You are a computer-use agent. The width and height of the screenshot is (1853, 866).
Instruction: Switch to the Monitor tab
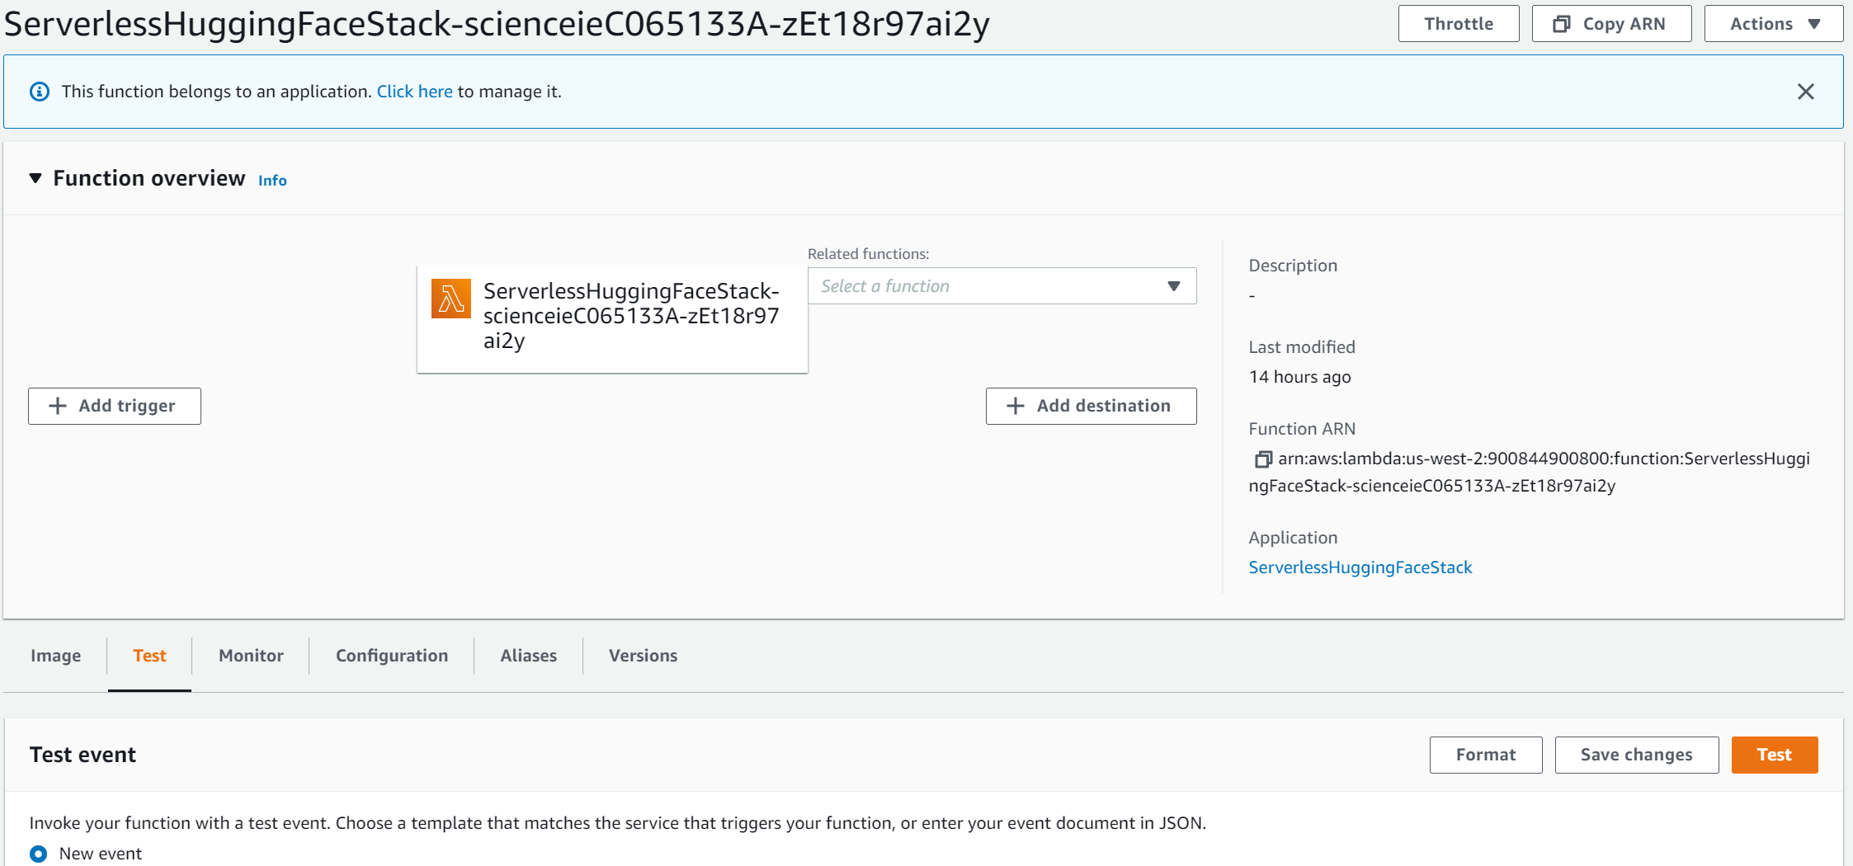point(251,656)
